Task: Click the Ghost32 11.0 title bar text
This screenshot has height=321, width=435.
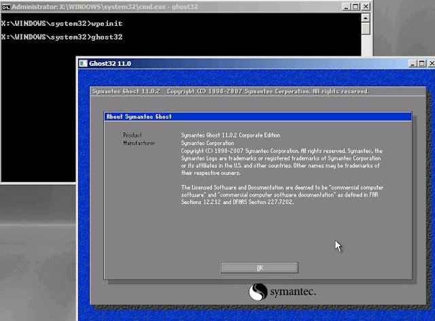Action: (x=110, y=64)
